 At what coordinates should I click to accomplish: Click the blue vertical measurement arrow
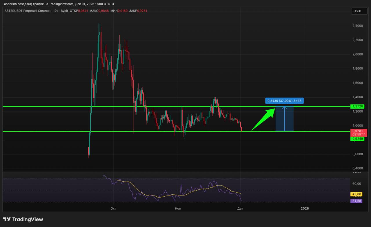285,119
